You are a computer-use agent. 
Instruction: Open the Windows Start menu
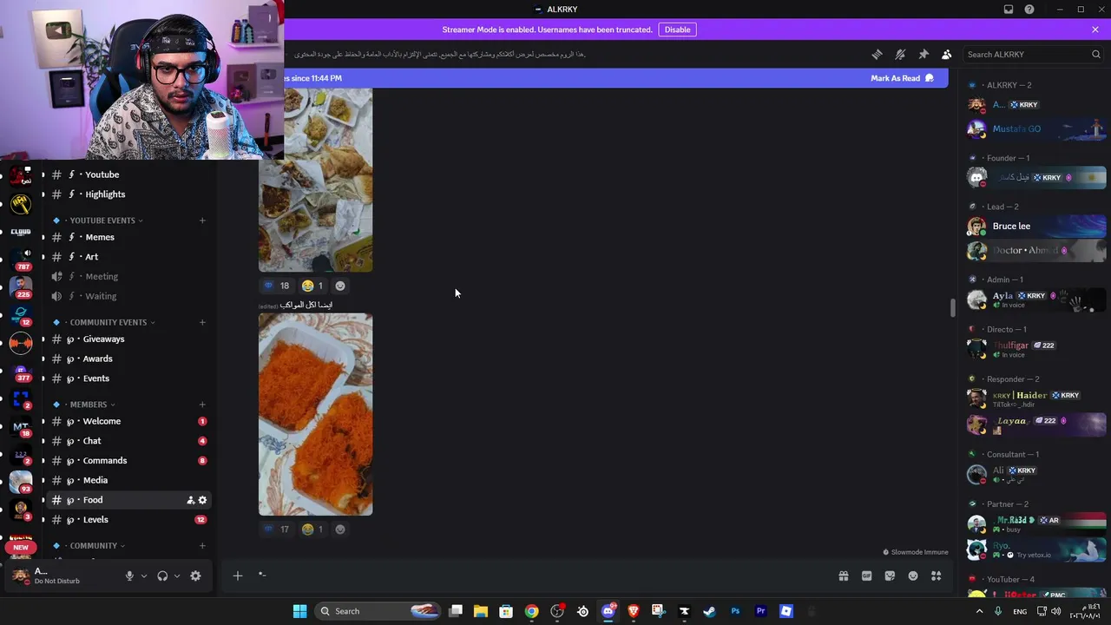[299, 611]
